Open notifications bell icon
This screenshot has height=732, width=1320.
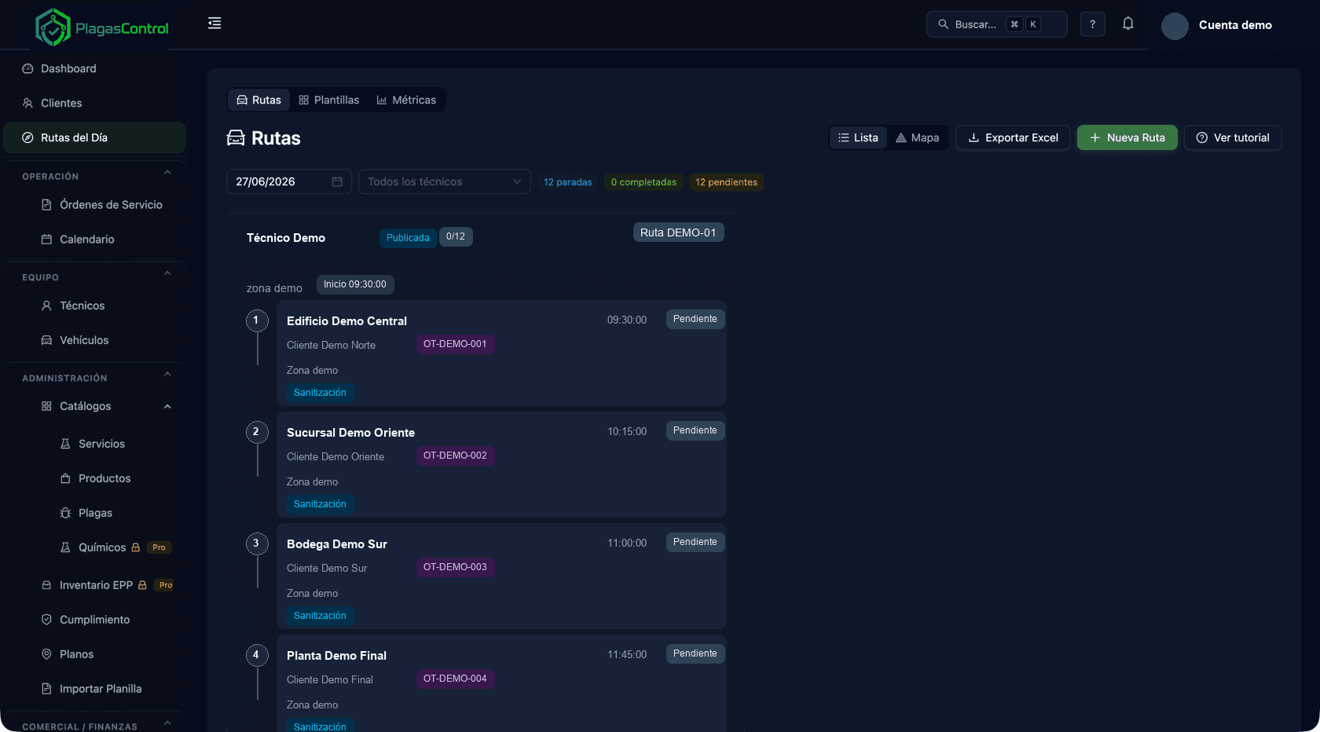(x=1127, y=24)
